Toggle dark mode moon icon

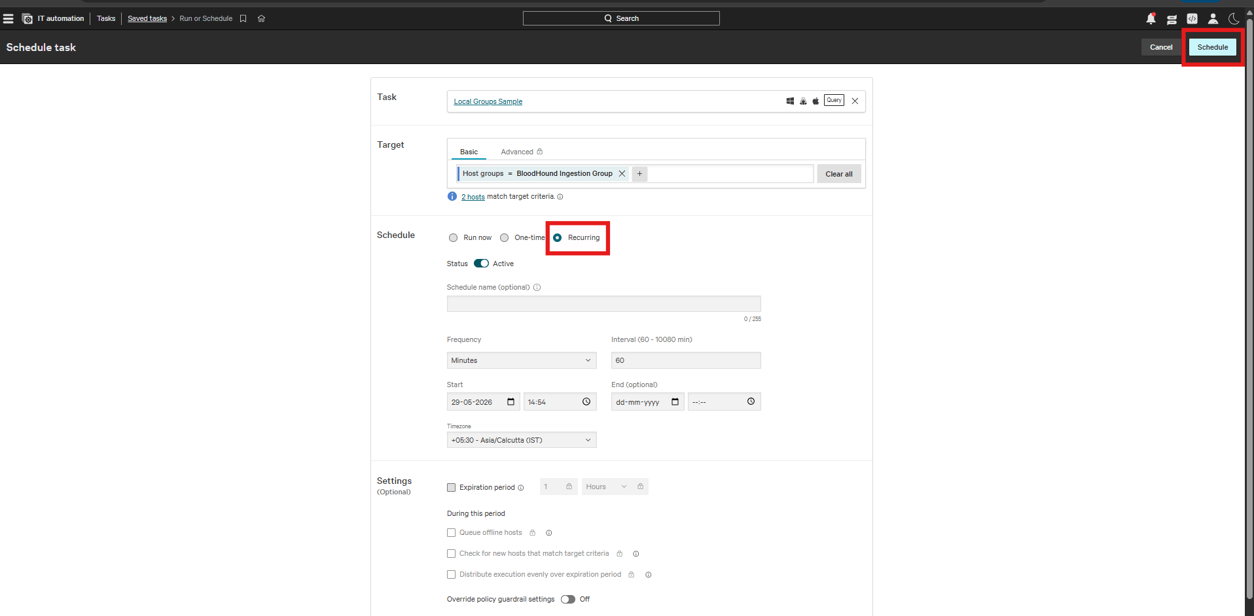click(x=1234, y=18)
